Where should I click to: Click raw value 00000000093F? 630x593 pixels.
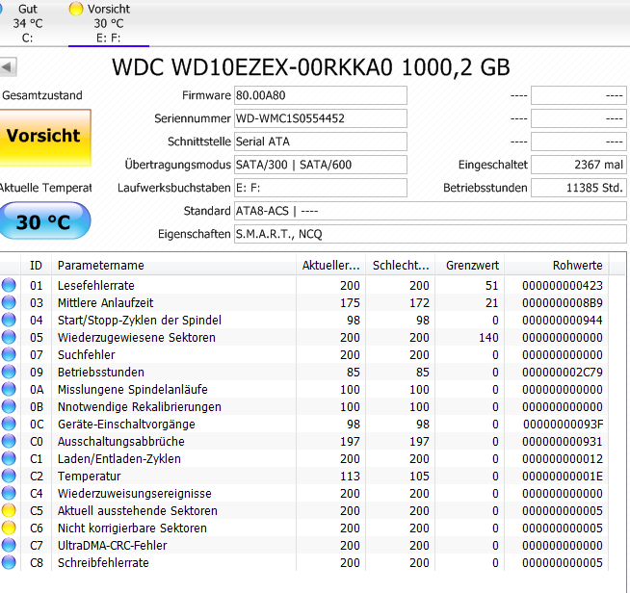click(563, 424)
